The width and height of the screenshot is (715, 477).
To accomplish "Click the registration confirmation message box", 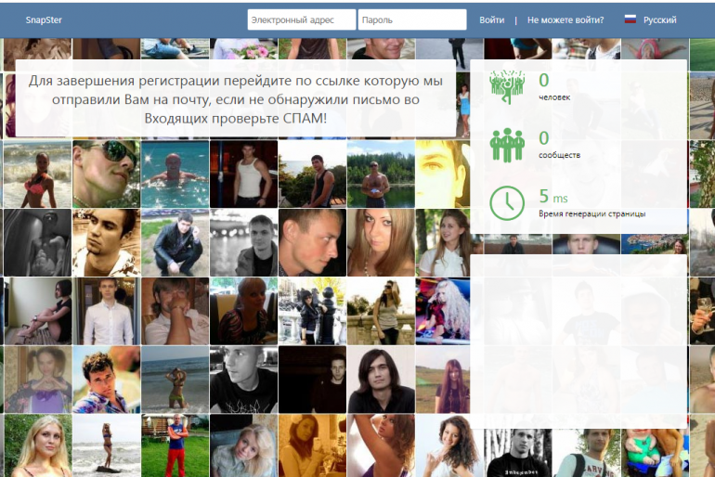I will (x=236, y=99).
